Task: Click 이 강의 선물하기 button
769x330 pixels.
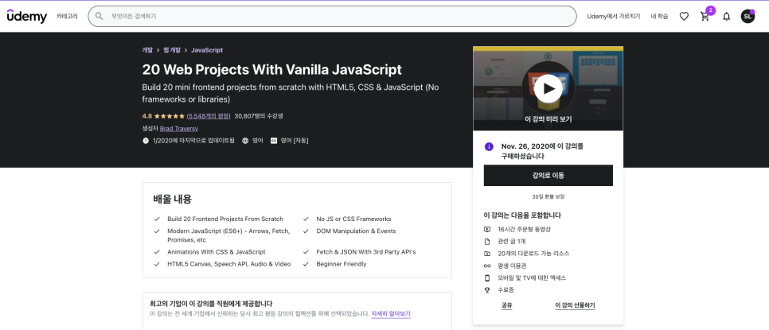Action: coord(575,305)
